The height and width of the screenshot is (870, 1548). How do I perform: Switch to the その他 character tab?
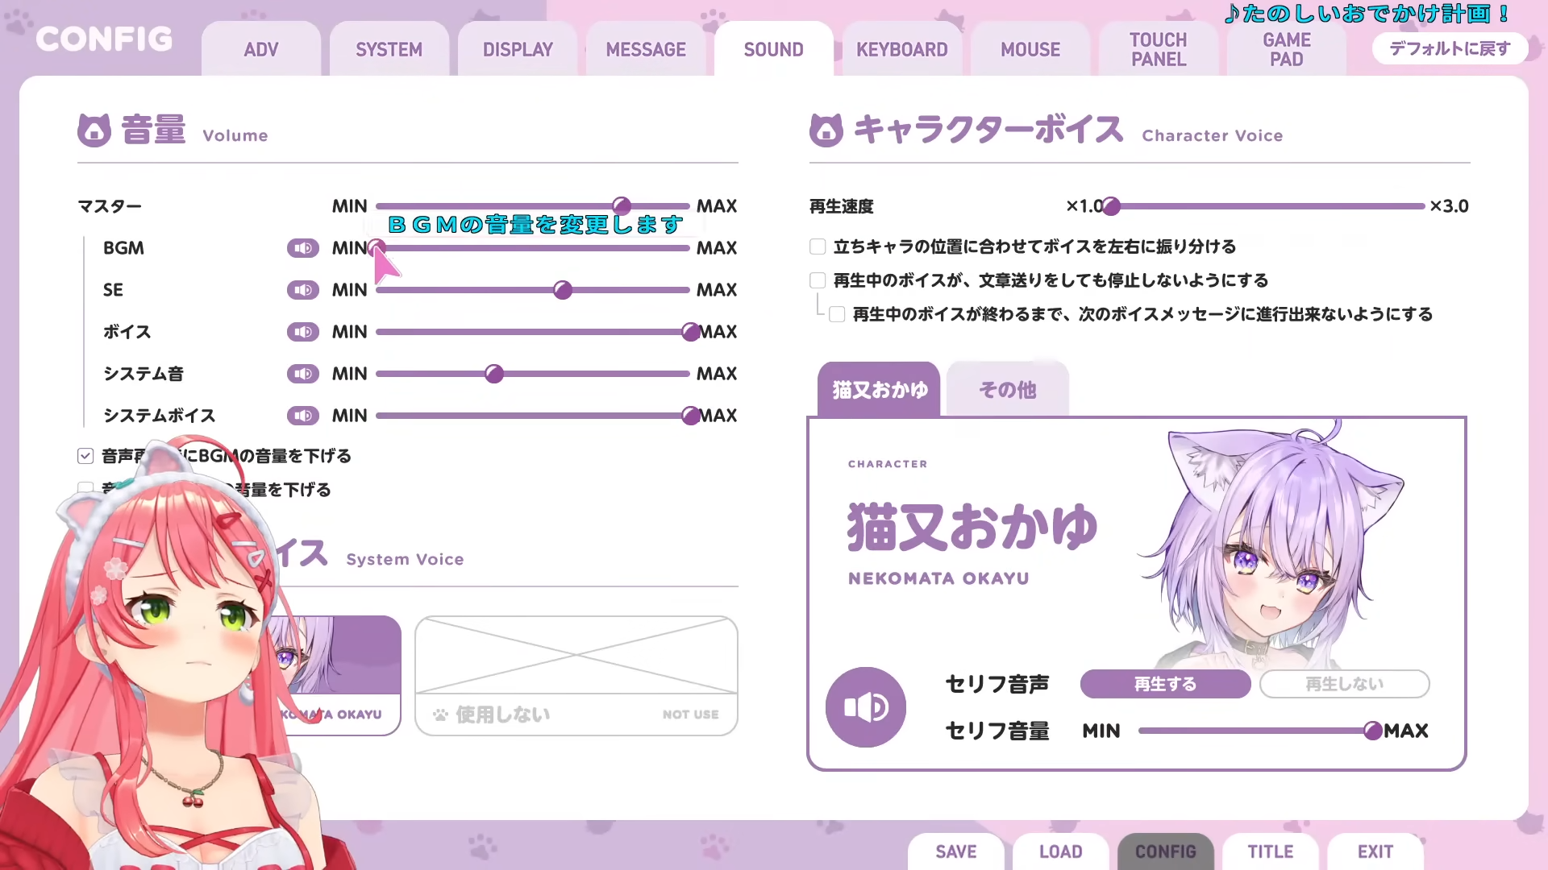click(x=1007, y=390)
